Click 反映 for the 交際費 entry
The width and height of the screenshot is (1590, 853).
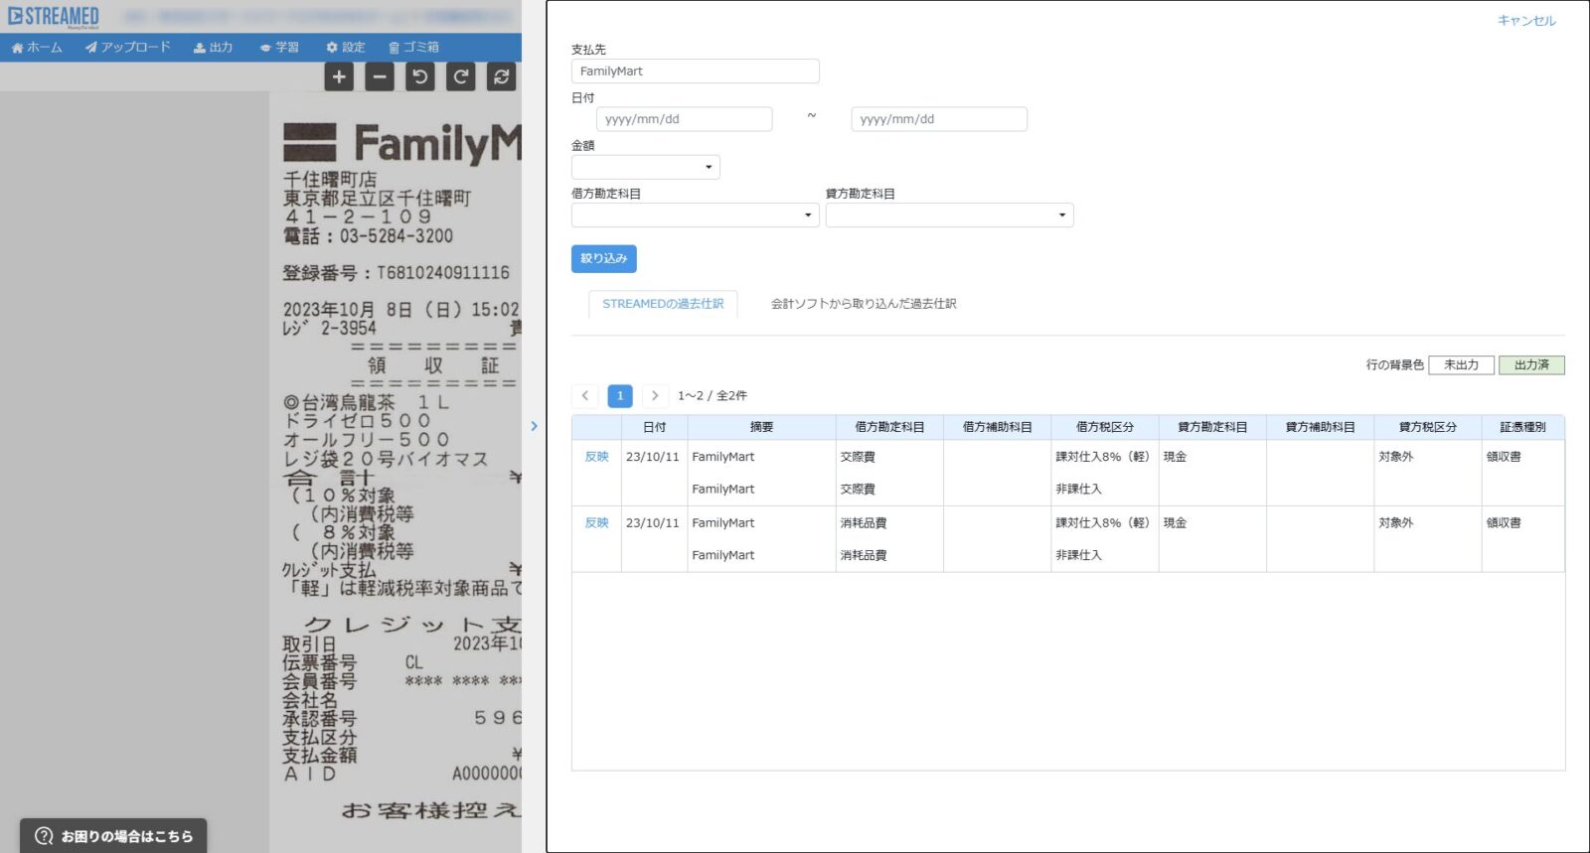point(596,457)
